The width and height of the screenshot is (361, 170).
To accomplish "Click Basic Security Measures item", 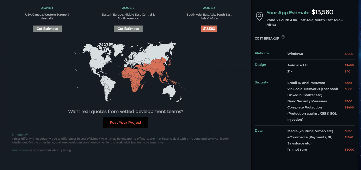I will pyautogui.click(x=307, y=101).
